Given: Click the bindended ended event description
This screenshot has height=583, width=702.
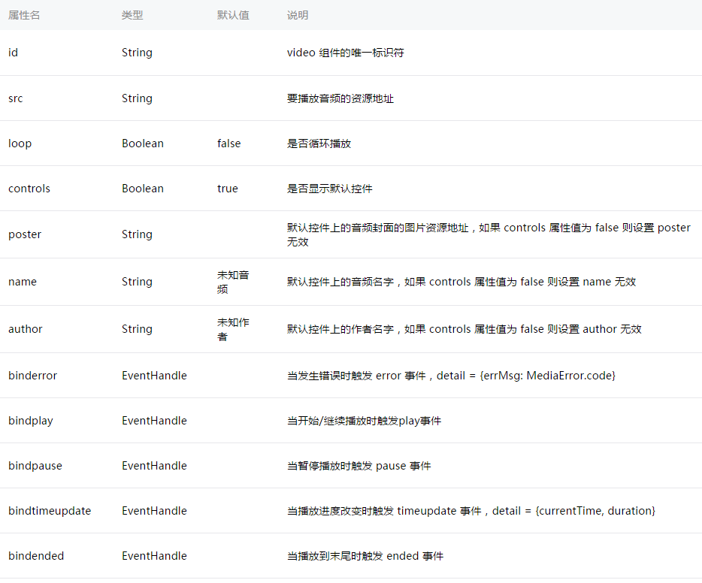Looking at the screenshot, I should 365,556.
